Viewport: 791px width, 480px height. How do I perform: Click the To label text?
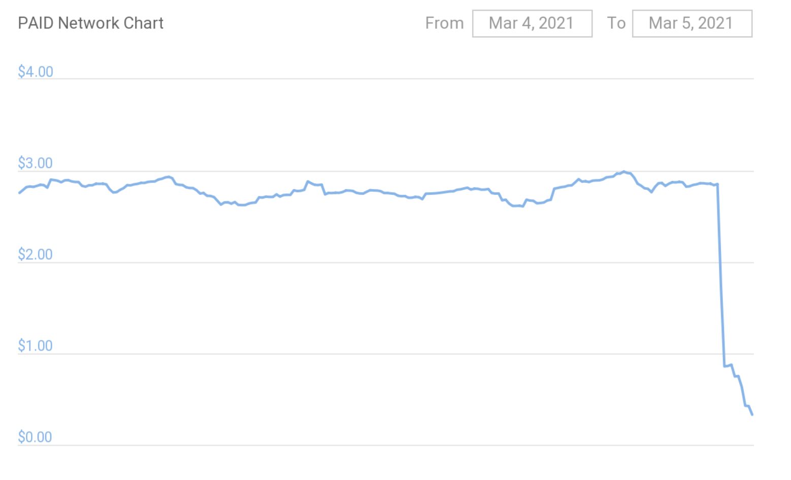point(616,23)
